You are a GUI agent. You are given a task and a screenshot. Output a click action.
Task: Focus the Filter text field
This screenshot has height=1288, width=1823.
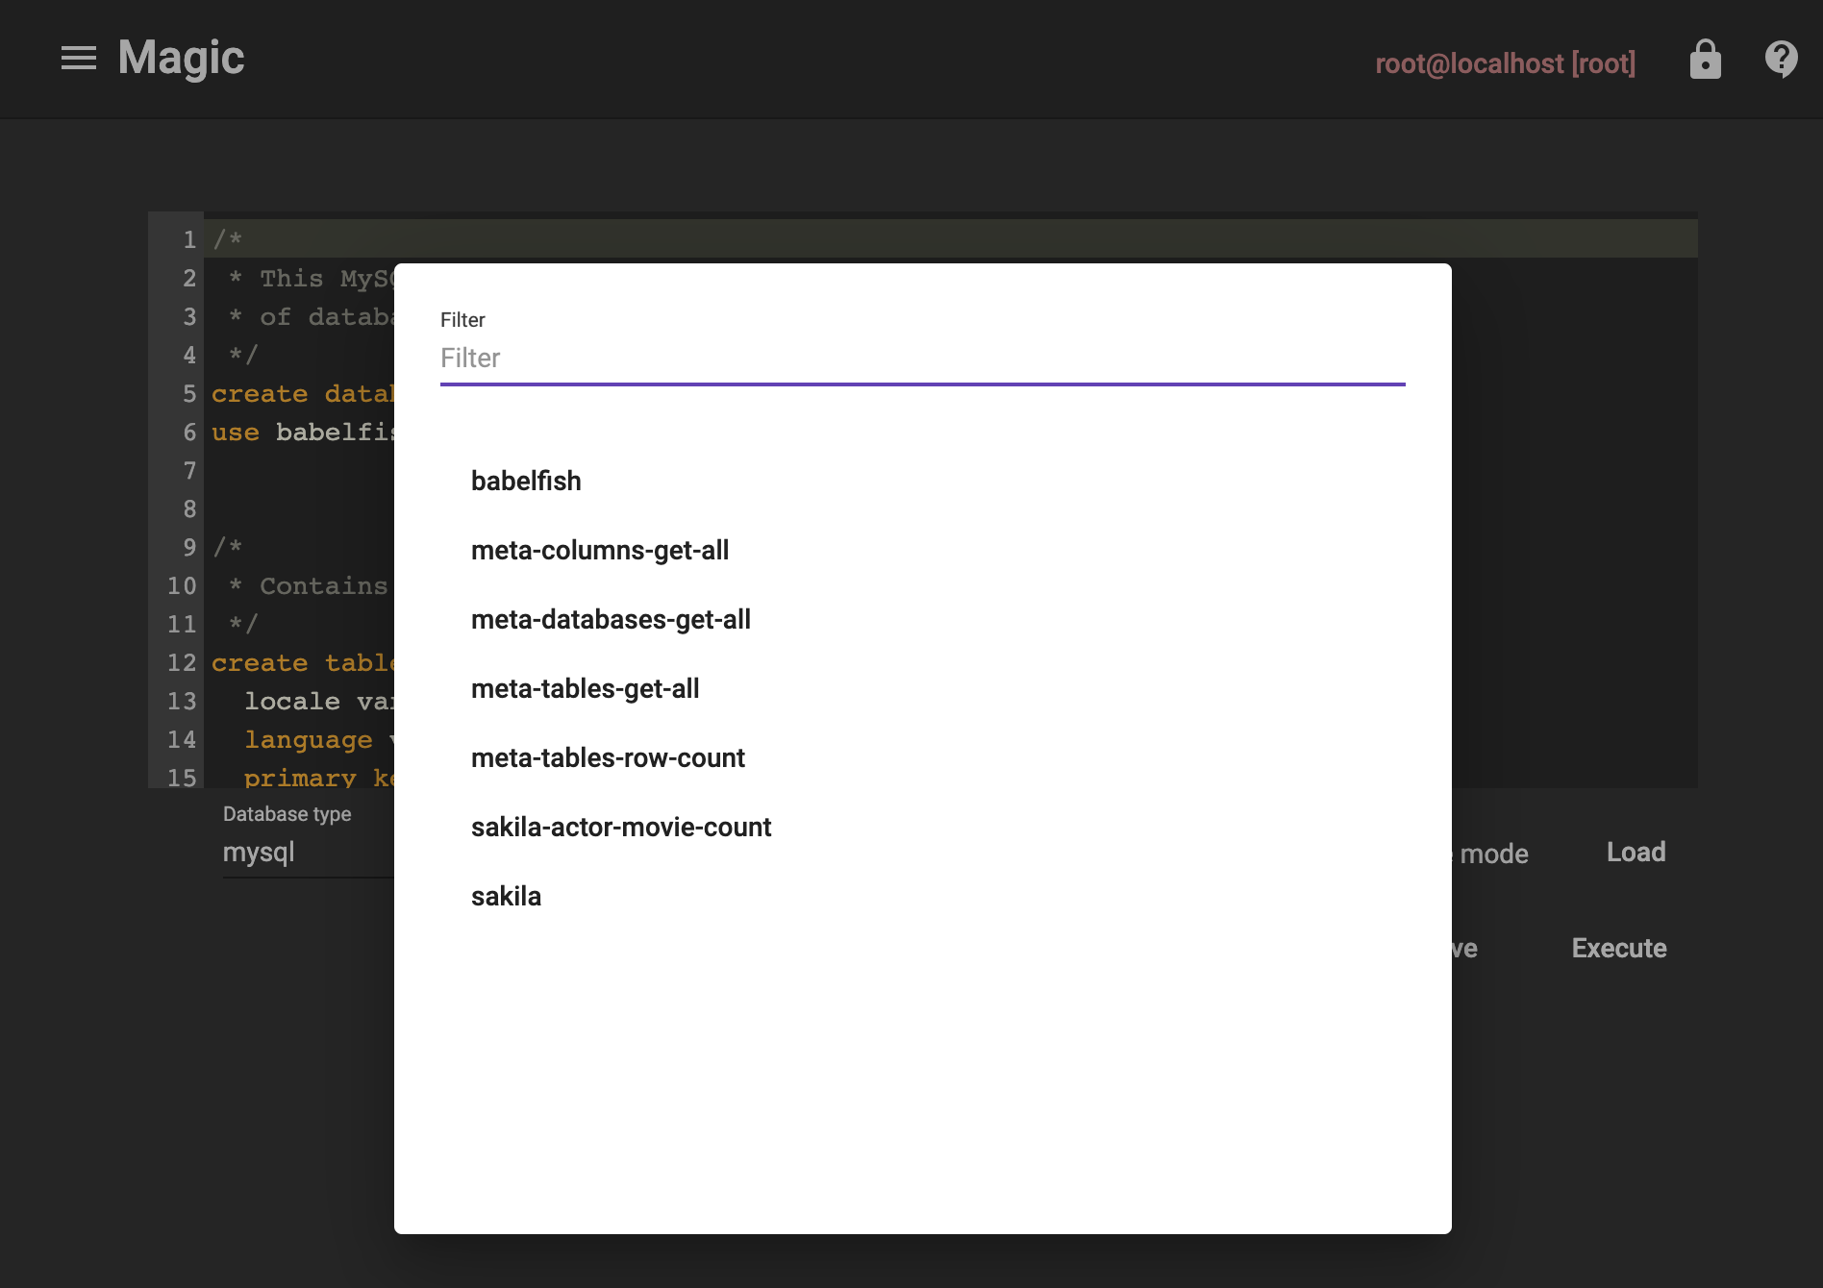click(921, 359)
